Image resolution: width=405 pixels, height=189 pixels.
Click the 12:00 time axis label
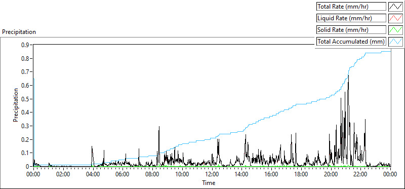212,174
